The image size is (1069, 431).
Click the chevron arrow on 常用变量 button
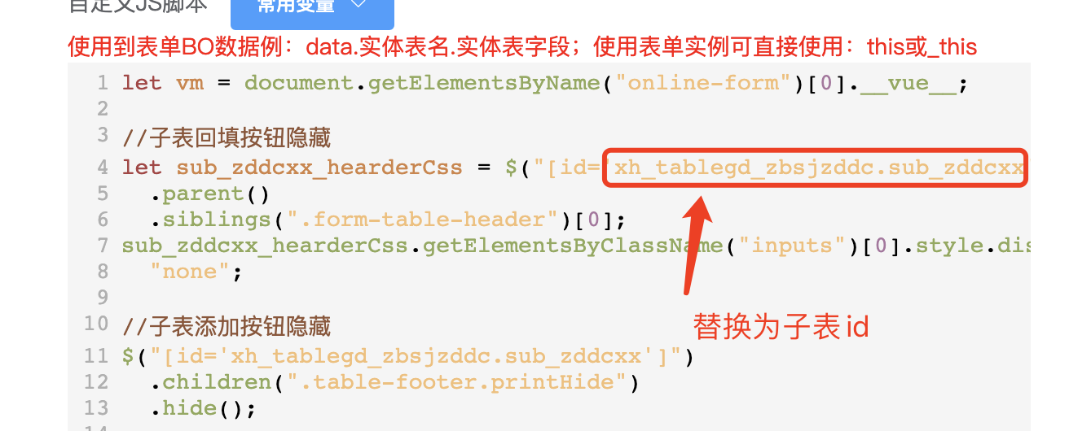[x=359, y=6]
